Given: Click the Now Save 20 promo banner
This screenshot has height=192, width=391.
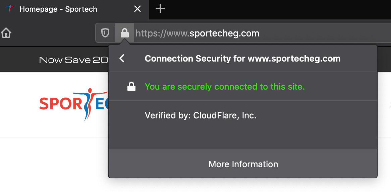Looking at the screenshot, I should coord(73,60).
